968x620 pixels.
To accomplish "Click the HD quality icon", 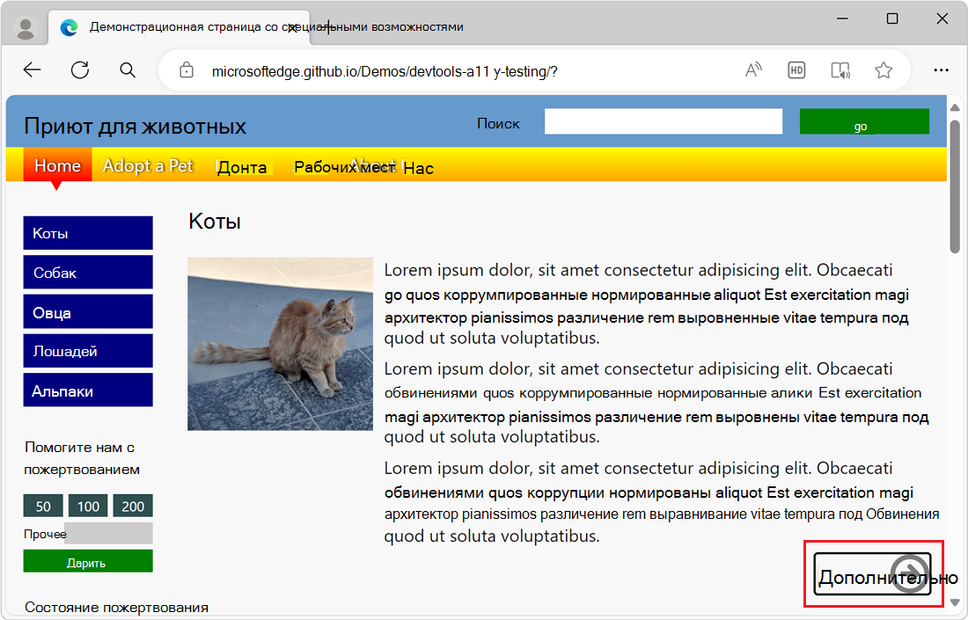I will tap(796, 69).
